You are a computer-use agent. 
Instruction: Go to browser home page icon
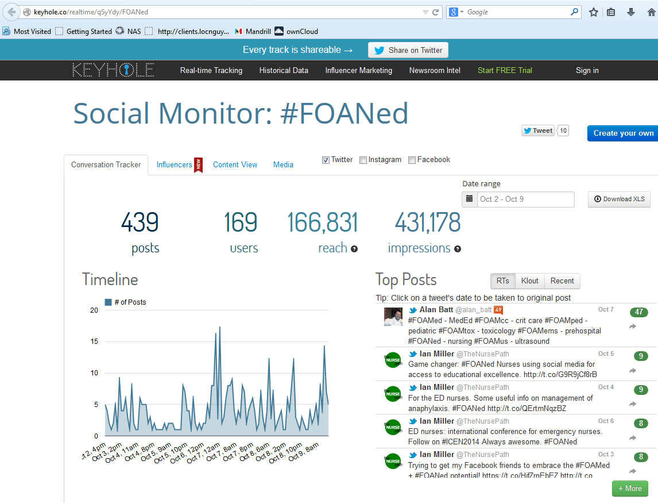tap(651, 12)
